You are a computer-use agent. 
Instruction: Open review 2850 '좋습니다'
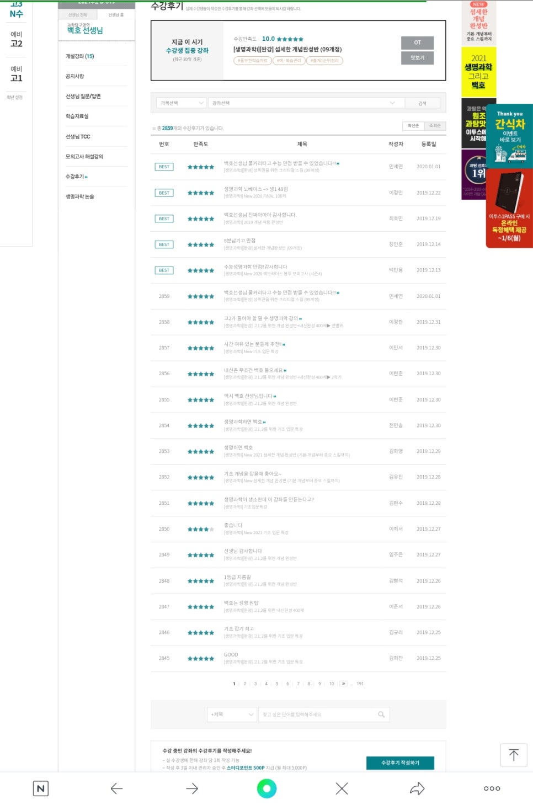(x=233, y=525)
